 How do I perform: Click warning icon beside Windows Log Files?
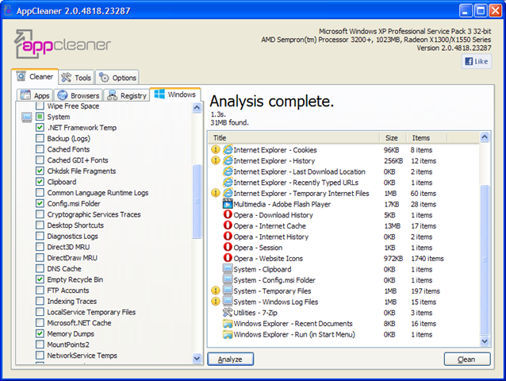pyautogui.click(x=215, y=302)
